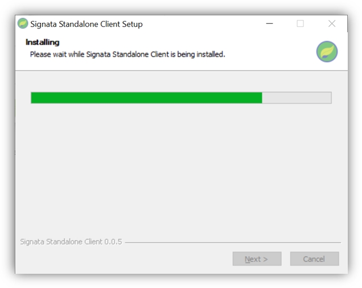Minimize the Signata setup window
This screenshot has height=288, width=362.
coord(269,23)
